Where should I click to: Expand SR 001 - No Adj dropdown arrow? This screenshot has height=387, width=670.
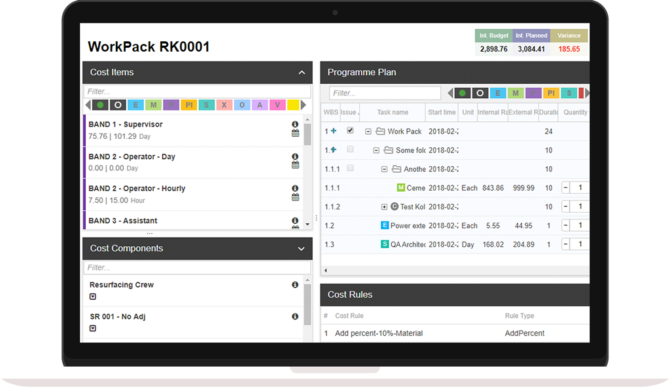pos(93,329)
